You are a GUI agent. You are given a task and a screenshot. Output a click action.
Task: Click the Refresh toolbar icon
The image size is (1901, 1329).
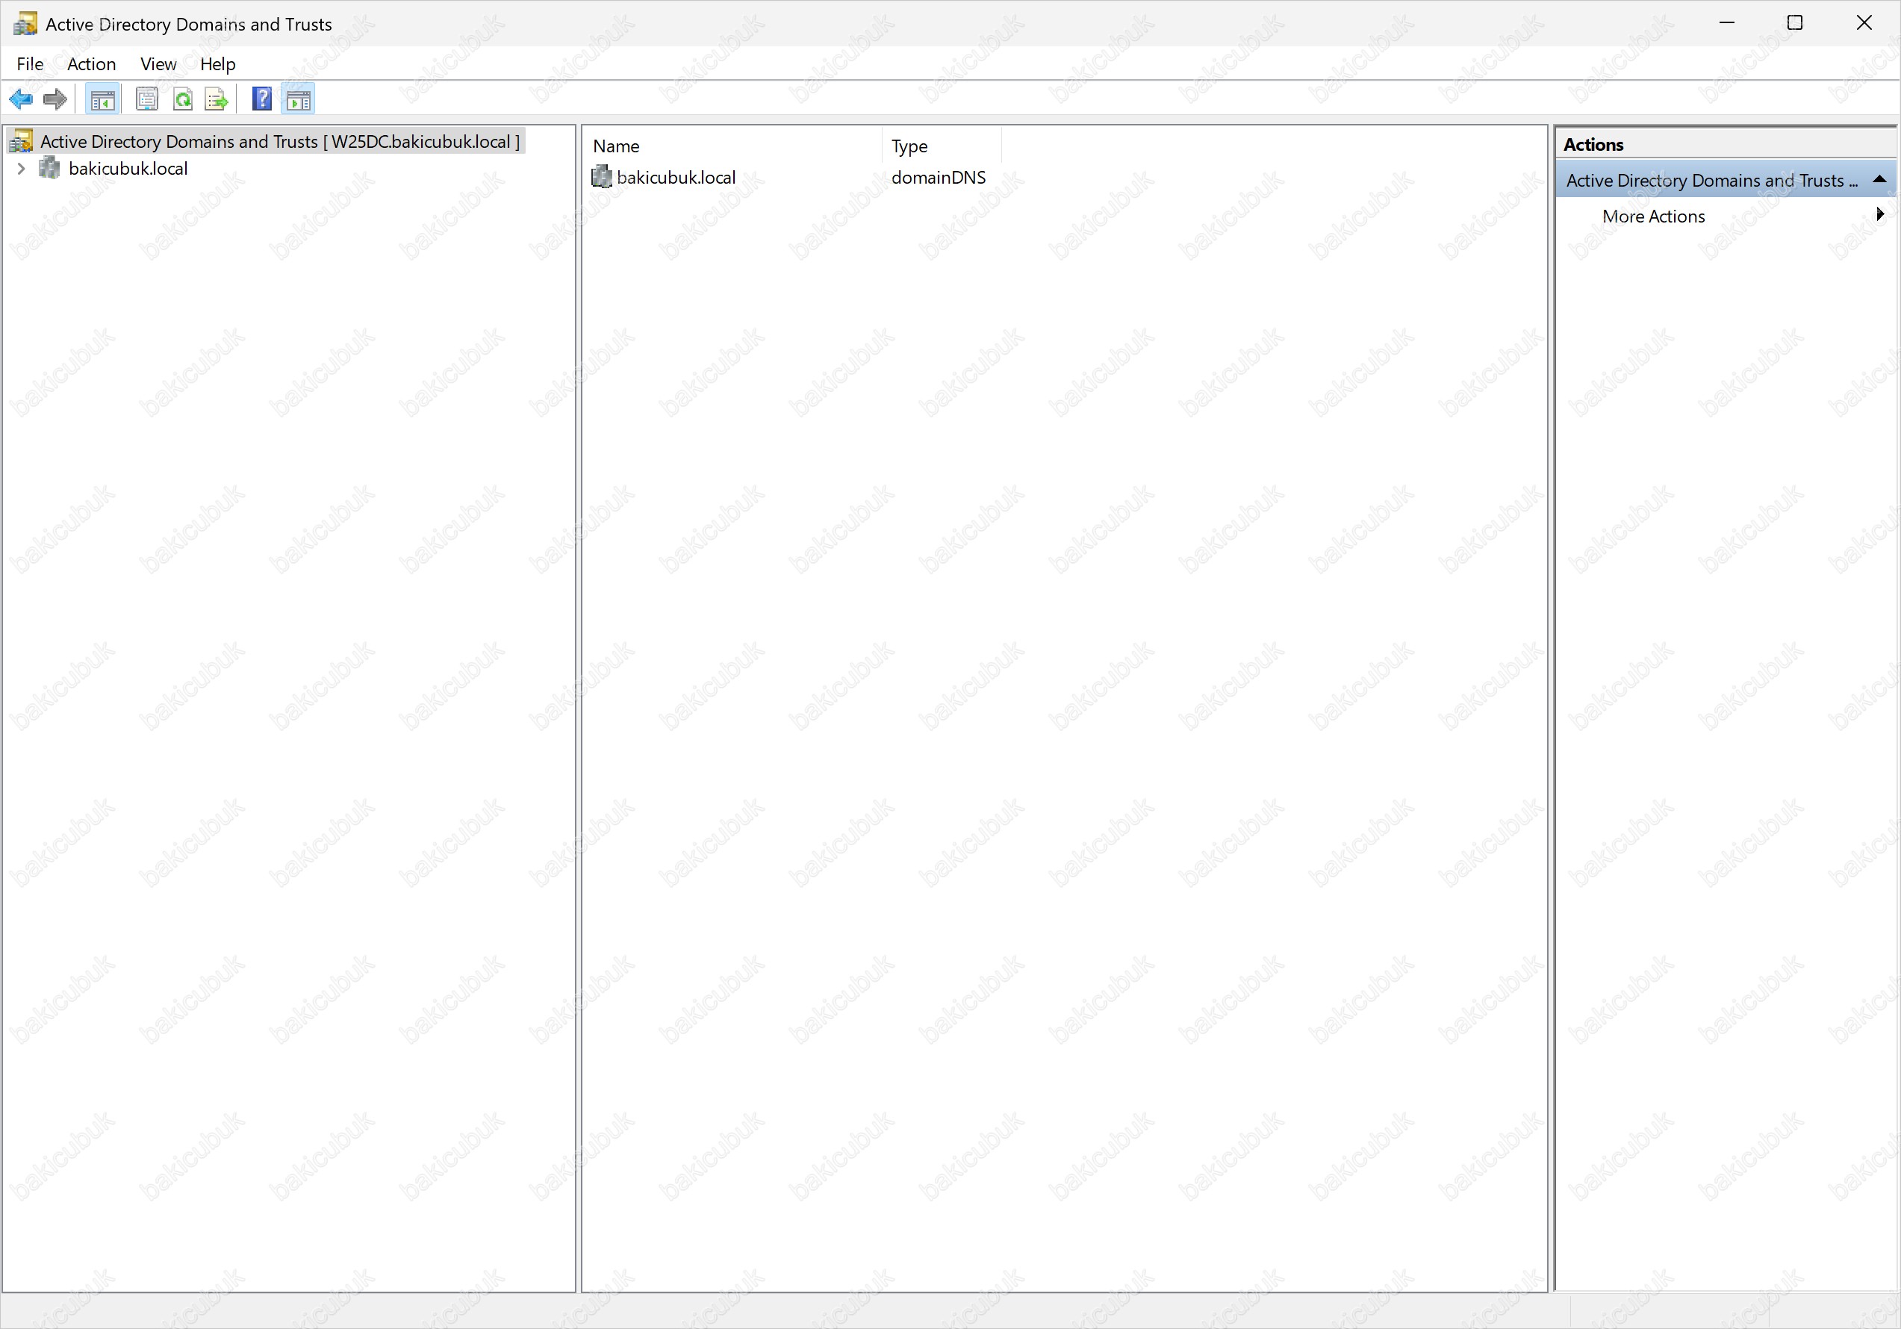(182, 100)
